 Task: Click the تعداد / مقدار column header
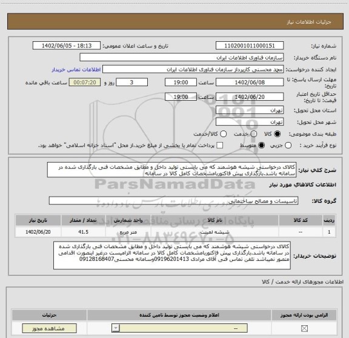tap(83, 220)
